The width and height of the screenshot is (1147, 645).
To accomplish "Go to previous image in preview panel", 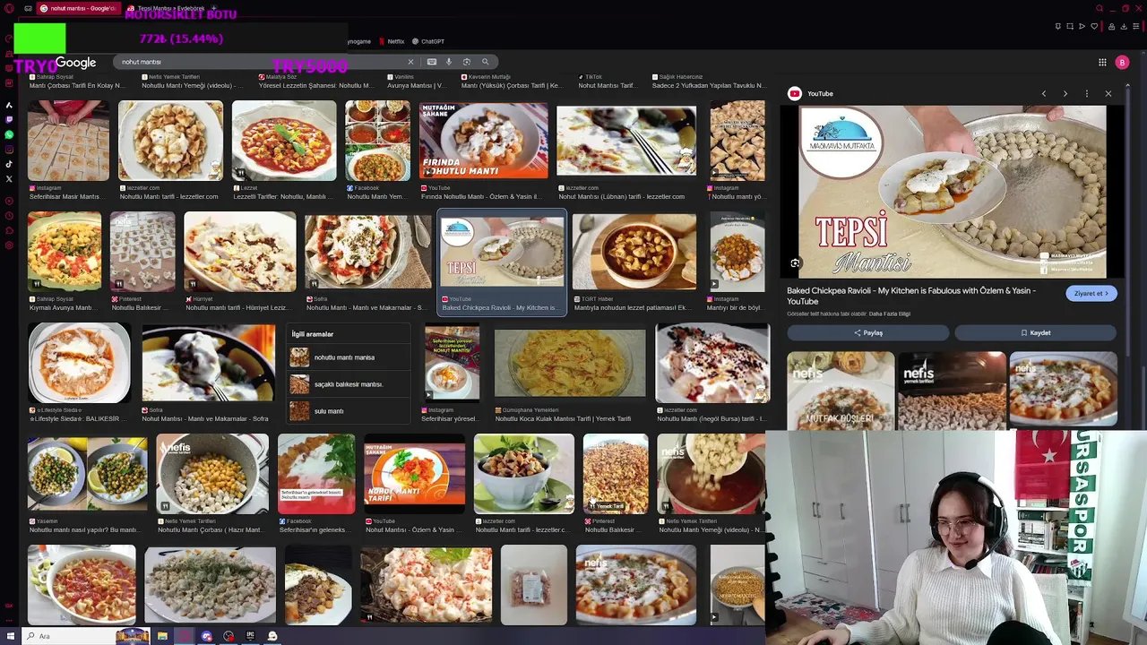I will (x=1043, y=93).
